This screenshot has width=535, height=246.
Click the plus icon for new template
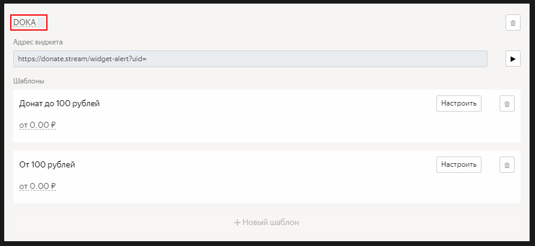click(237, 223)
